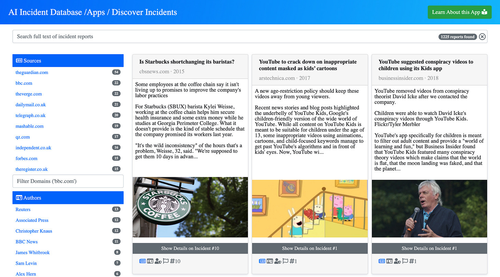Filter by author Reuters
500x277 pixels.
click(23, 209)
